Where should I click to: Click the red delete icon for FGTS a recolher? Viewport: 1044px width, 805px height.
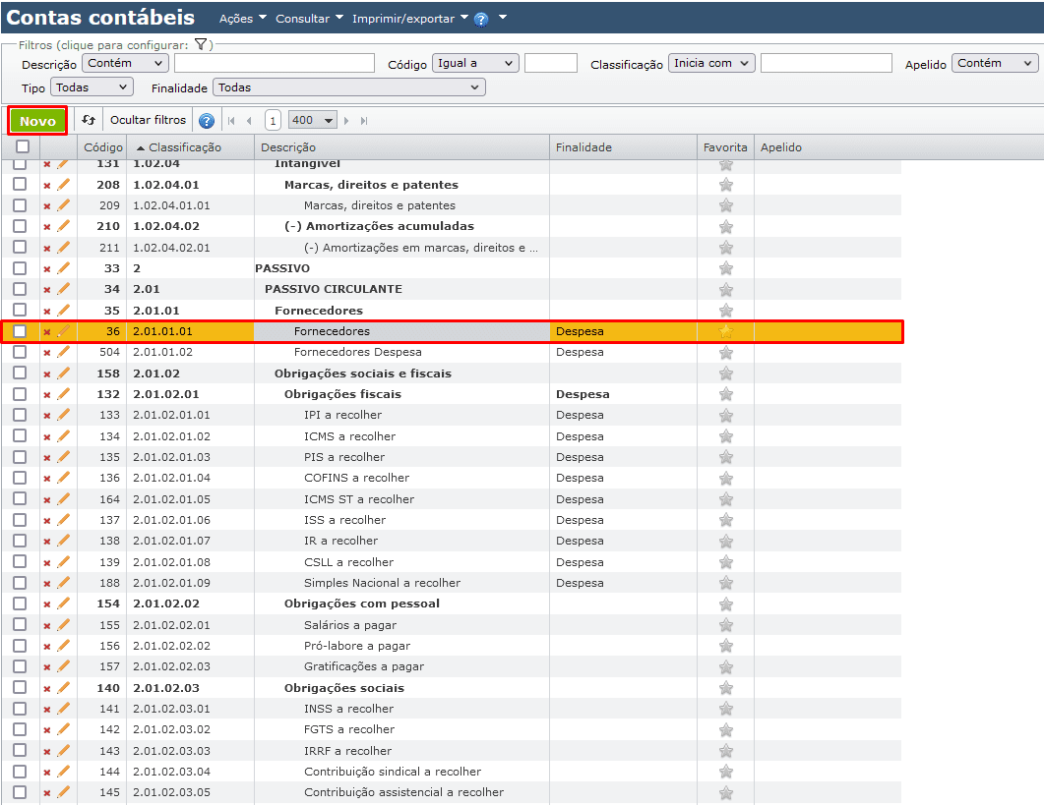point(46,730)
